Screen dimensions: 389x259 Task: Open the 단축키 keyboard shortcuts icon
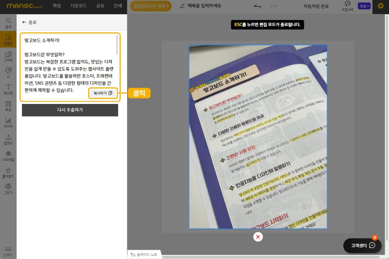[x=8, y=251]
